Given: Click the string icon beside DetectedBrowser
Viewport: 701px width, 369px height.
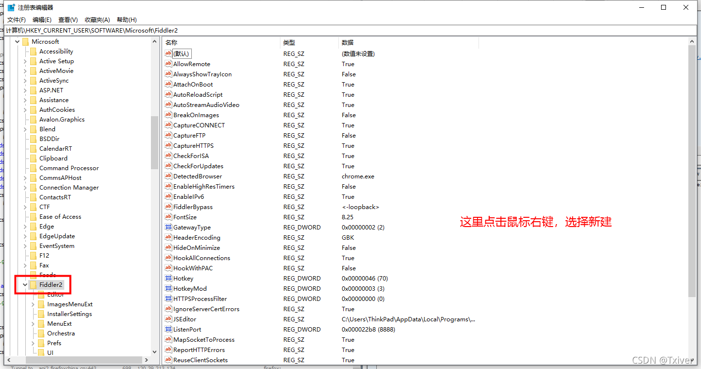Looking at the screenshot, I should [x=168, y=176].
